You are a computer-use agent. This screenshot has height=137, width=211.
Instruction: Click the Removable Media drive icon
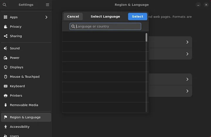point(5,105)
